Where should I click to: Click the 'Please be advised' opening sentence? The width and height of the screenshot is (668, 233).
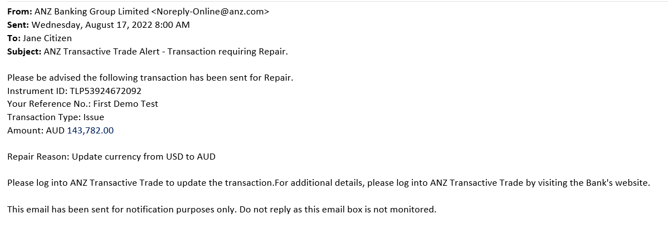tap(150, 78)
